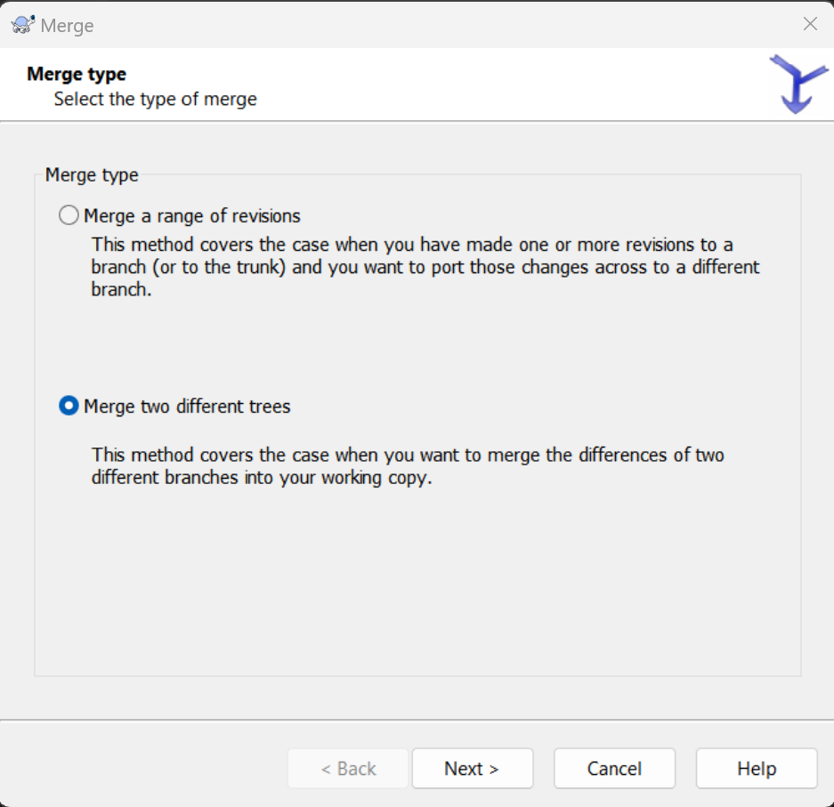The height and width of the screenshot is (807, 834).
Task: Close the Merge dialog window
Action: click(x=810, y=24)
